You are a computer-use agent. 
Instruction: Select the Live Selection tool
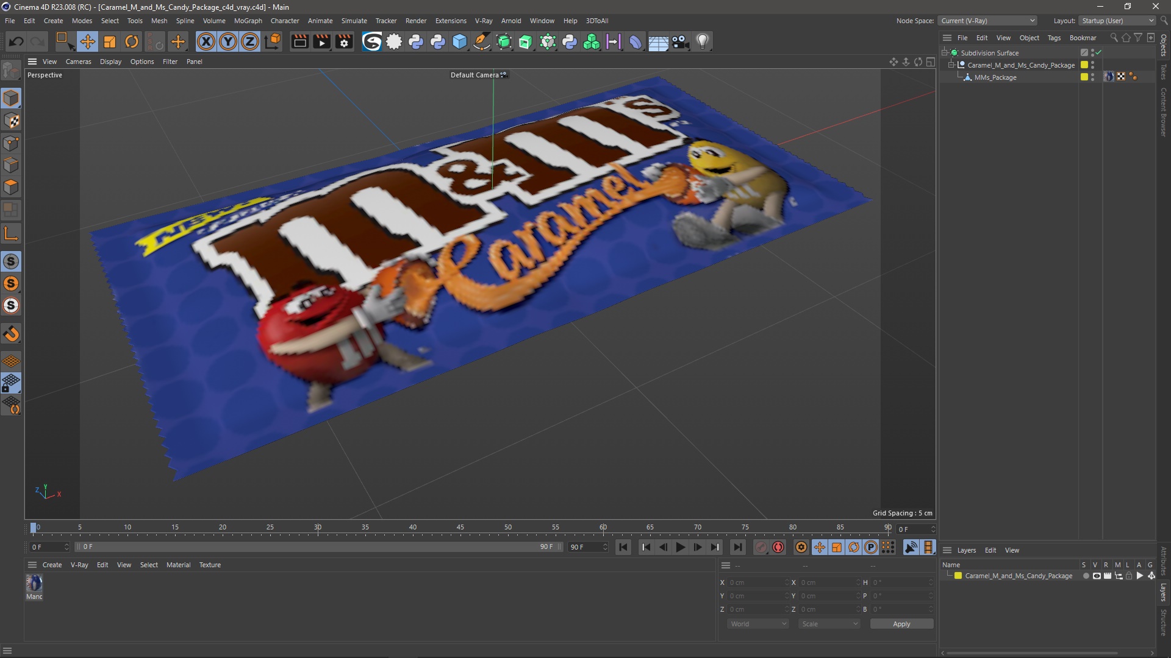click(x=64, y=41)
